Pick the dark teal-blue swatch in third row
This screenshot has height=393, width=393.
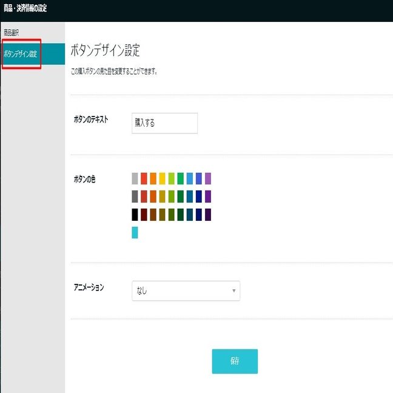(190, 215)
